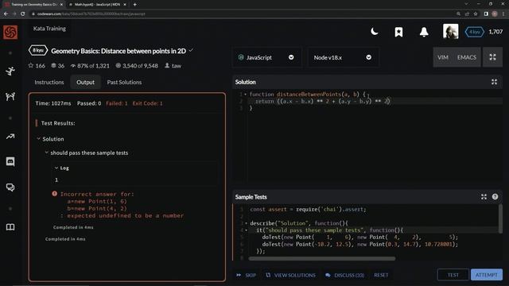Click the '3,540 of 9,548' completions stat
Image resolution: width=509 pixels, height=286 pixels.
[137, 65]
